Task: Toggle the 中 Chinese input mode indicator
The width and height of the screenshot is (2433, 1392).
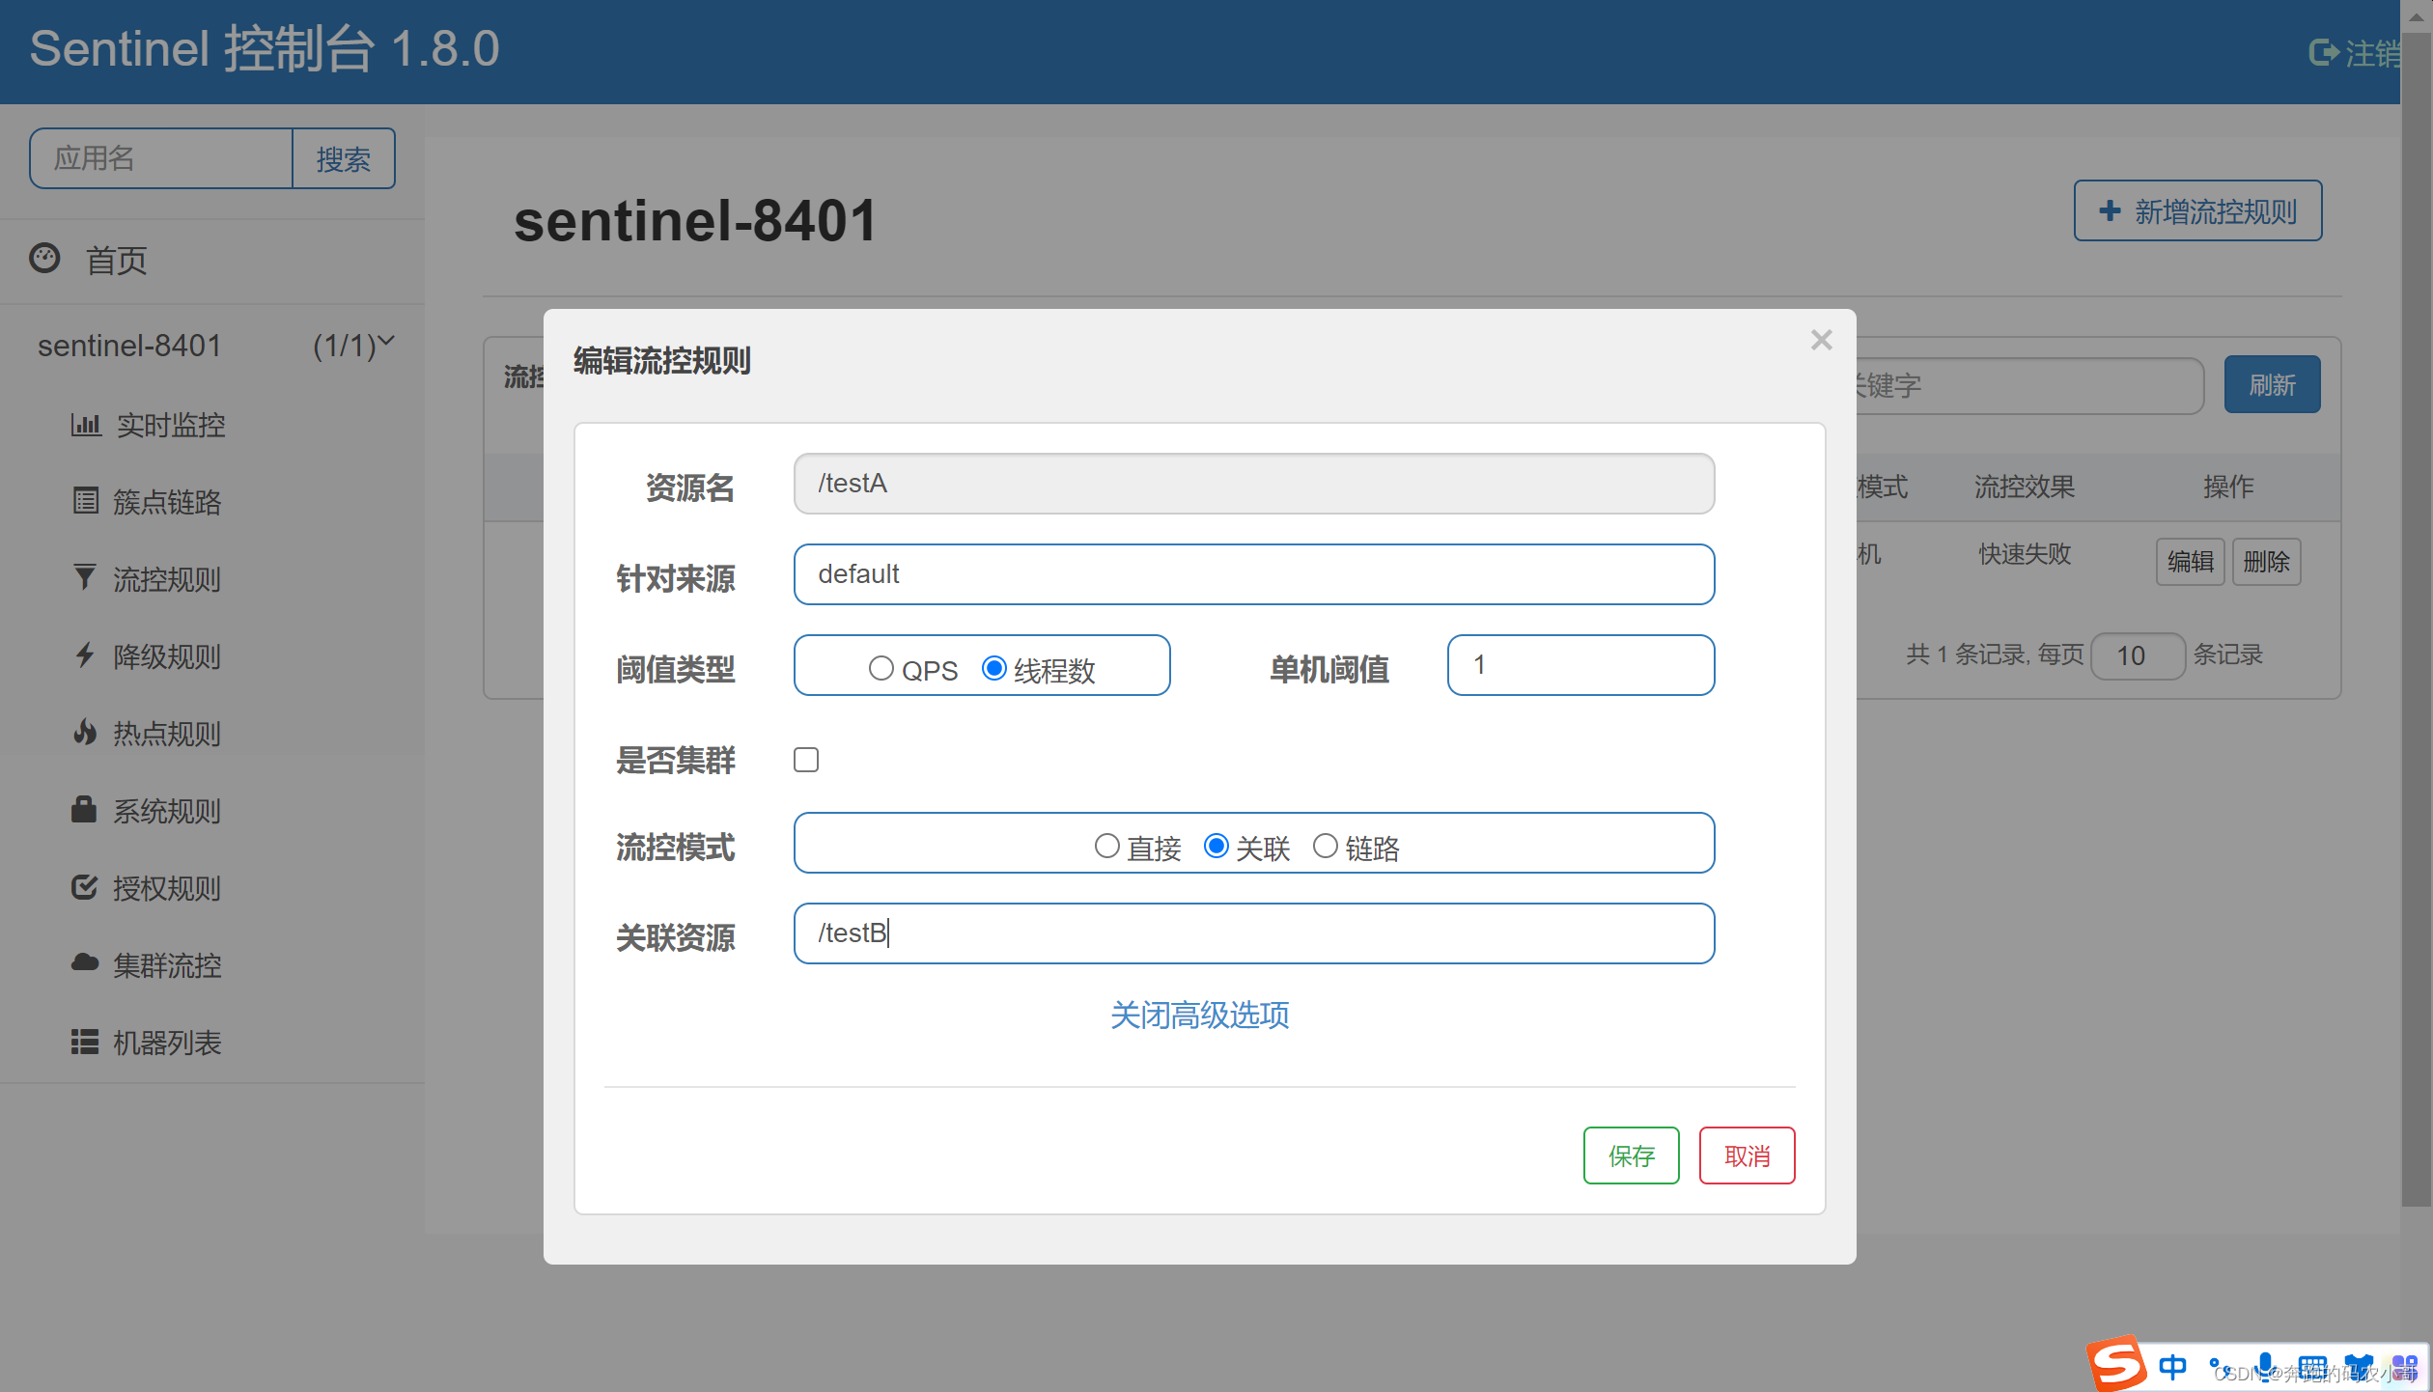Action: [2173, 1367]
